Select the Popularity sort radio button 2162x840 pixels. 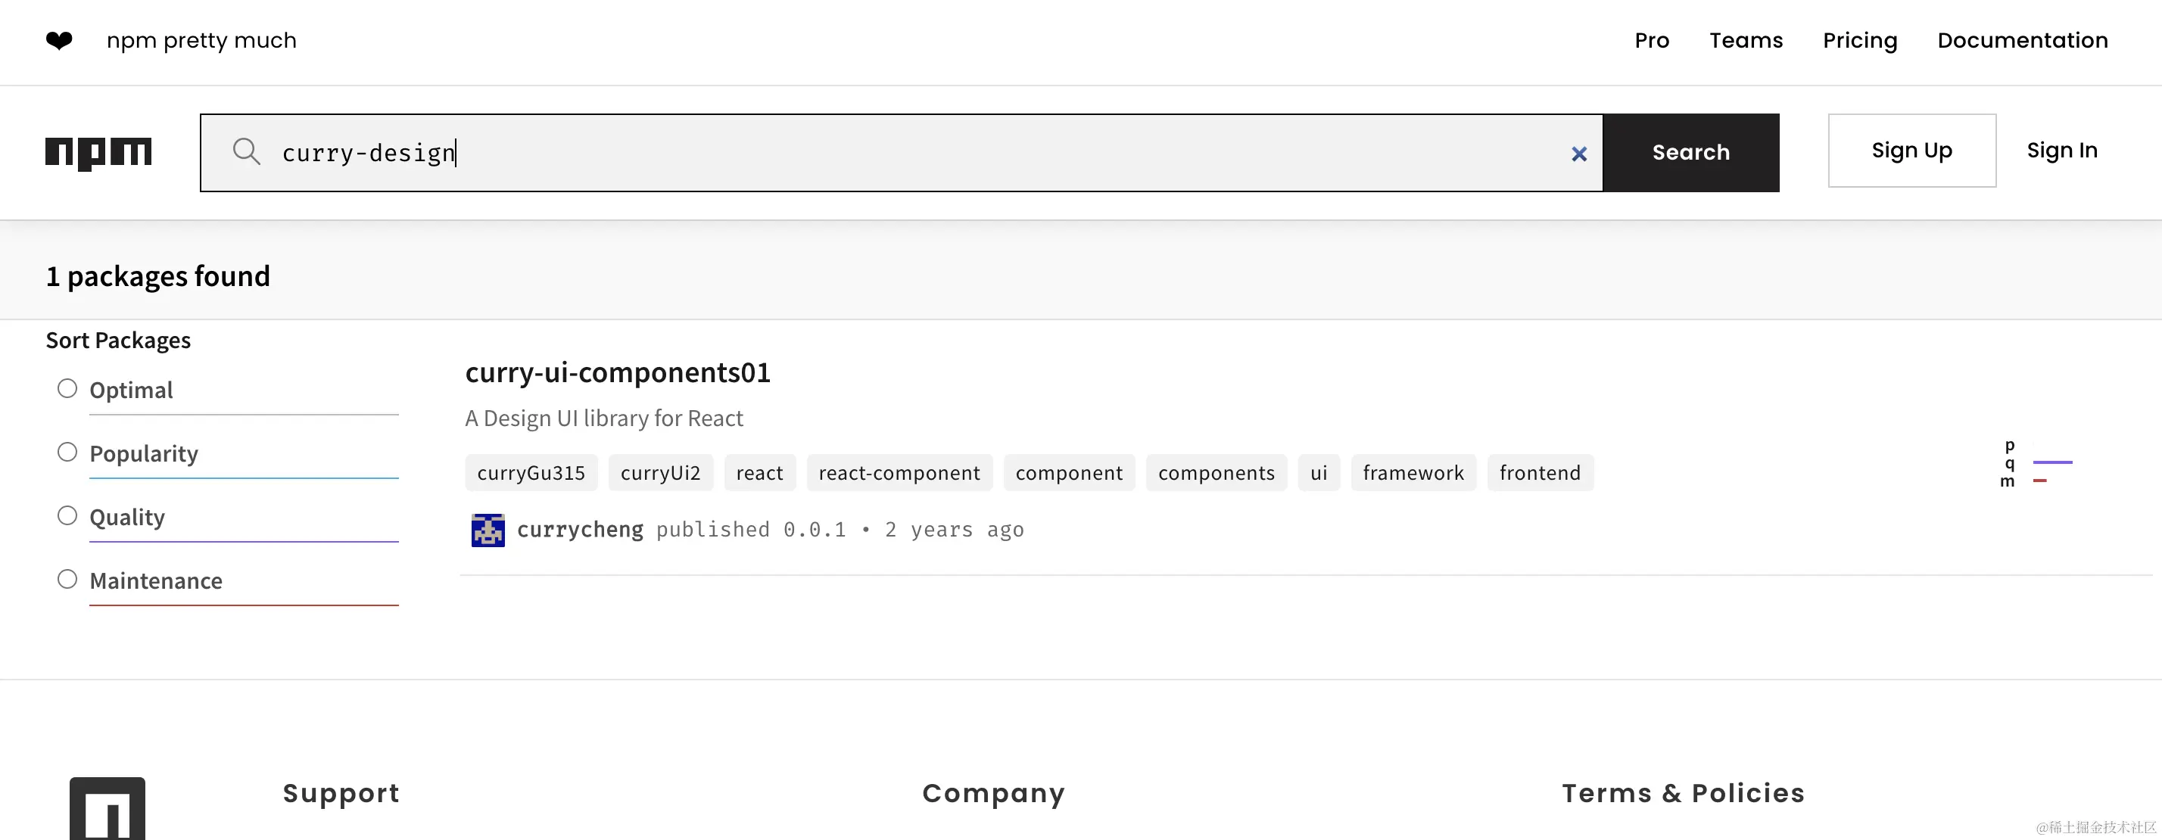click(x=67, y=453)
